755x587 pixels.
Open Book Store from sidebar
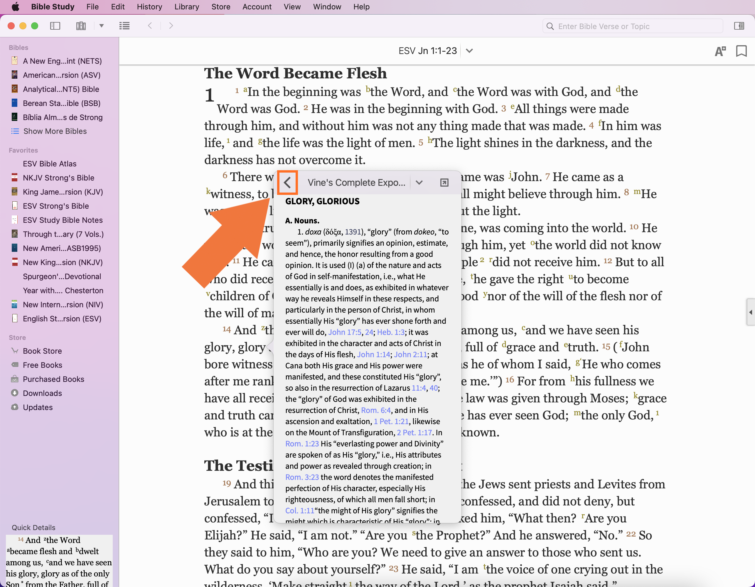point(42,351)
